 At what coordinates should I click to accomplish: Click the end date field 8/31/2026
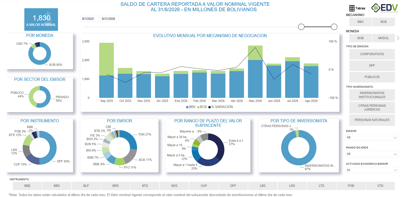tap(109, 19)
